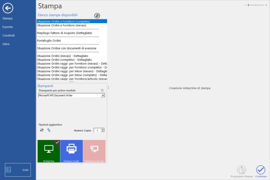Select Situazione Ordini a Fornitore (completo)
This screenshot has height=180, width=270.
coord(72,21)
